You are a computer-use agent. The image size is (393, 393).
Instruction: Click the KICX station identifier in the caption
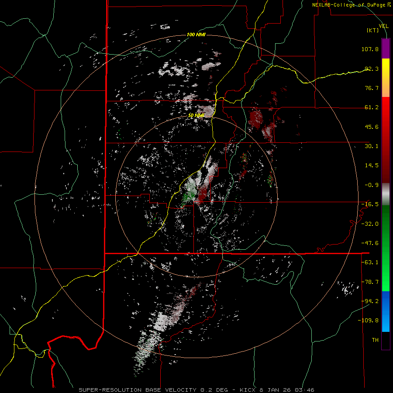[248, 390]
